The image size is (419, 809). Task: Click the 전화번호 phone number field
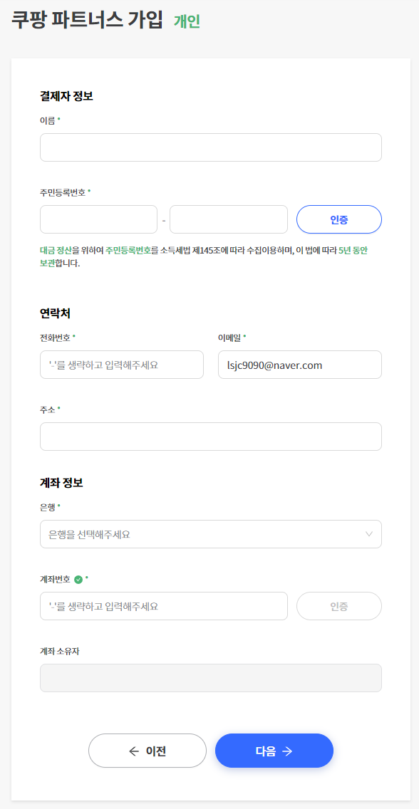click(122, 365)
